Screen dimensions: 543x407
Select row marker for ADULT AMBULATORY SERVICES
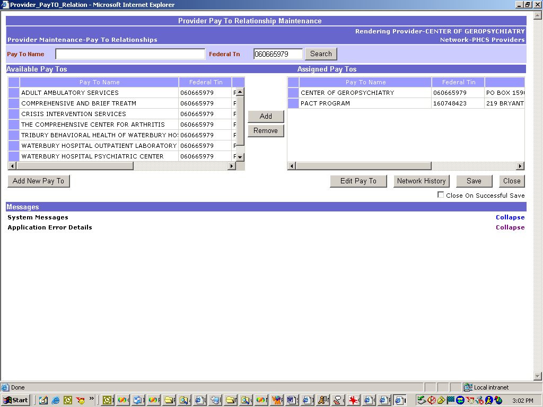click(x=14, y=93)
